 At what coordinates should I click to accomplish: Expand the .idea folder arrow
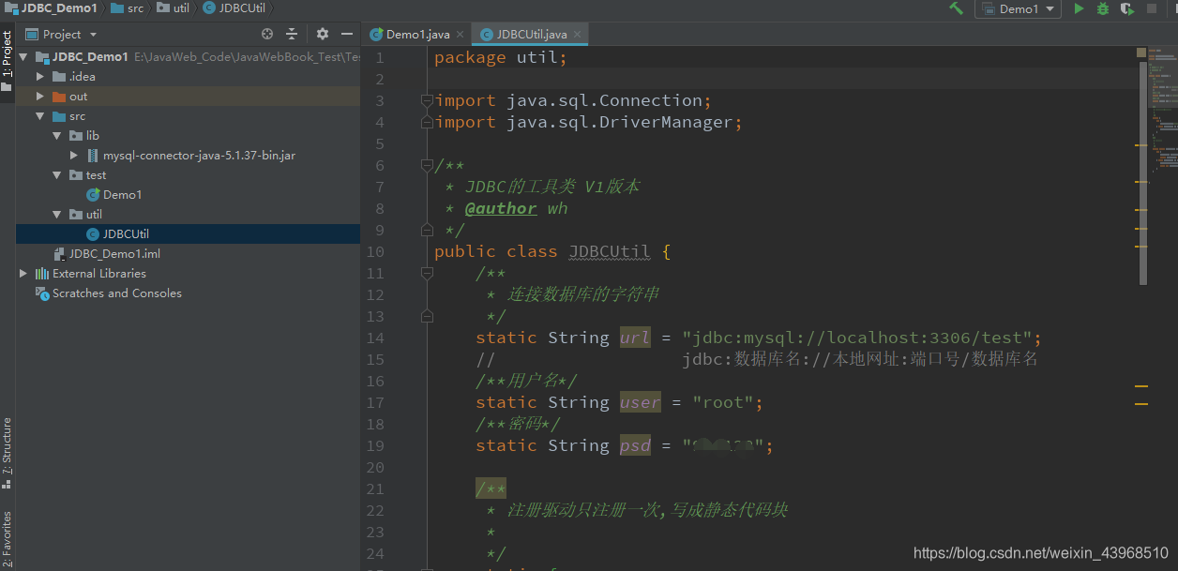pos(40,77)
